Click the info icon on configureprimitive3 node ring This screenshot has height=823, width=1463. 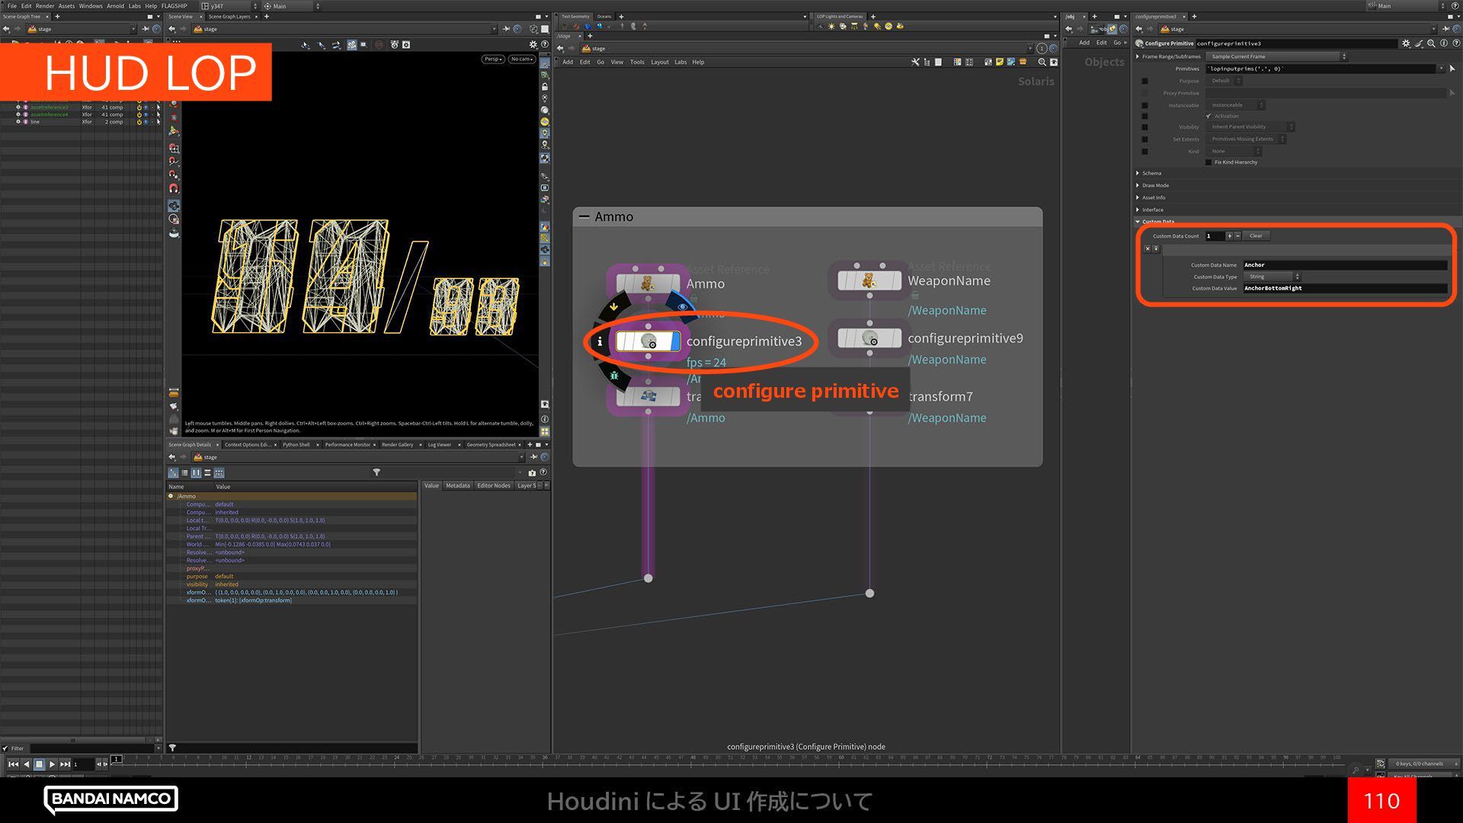(x=600, y=341)
